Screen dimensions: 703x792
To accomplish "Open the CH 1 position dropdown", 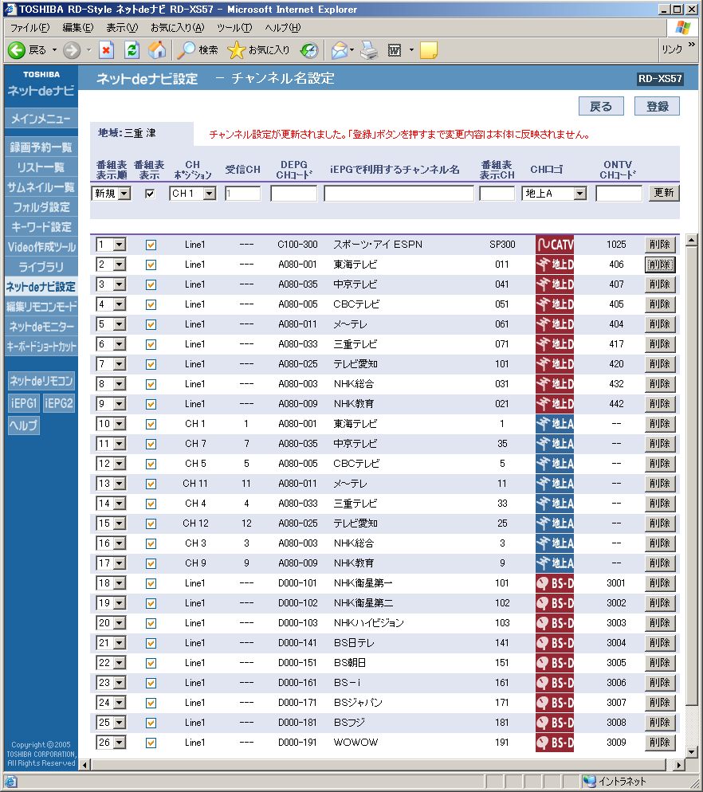I will click(x=193, y=194).
